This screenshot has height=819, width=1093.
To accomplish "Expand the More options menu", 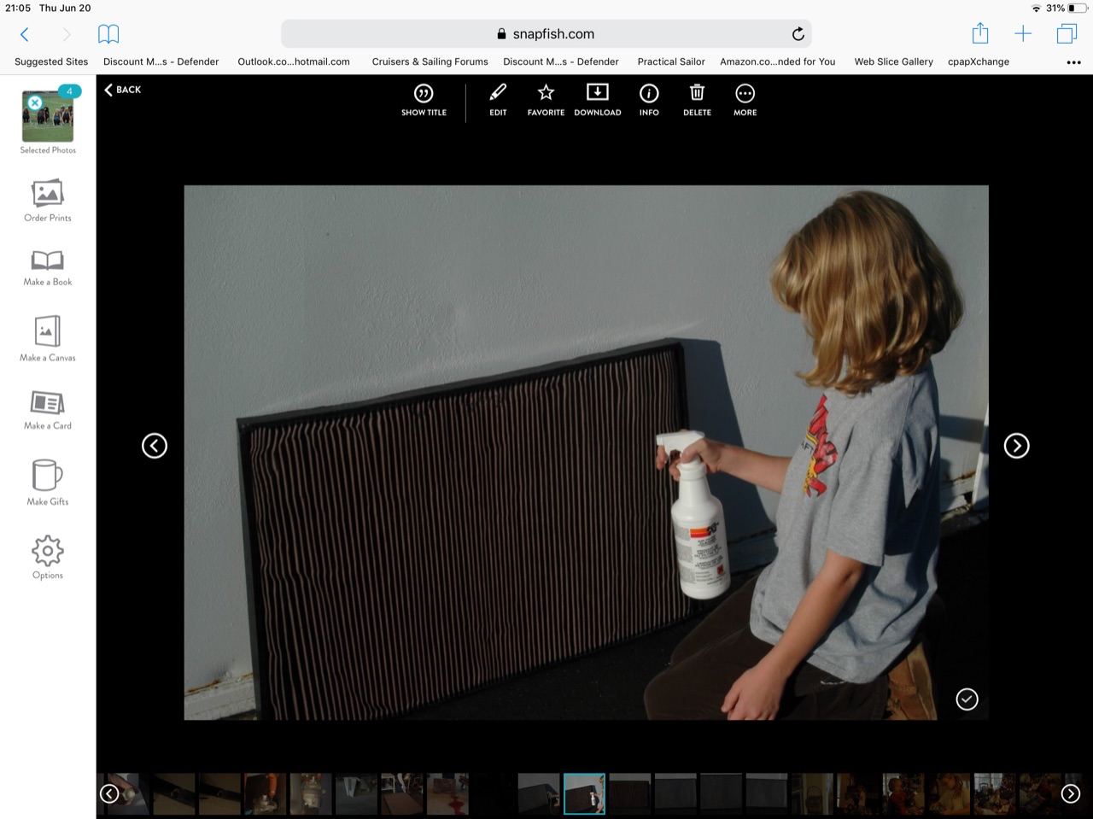I will [x=745, y=100].
